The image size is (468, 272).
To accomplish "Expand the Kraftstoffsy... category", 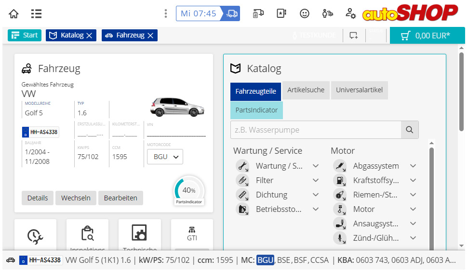I will coord(413,180).
